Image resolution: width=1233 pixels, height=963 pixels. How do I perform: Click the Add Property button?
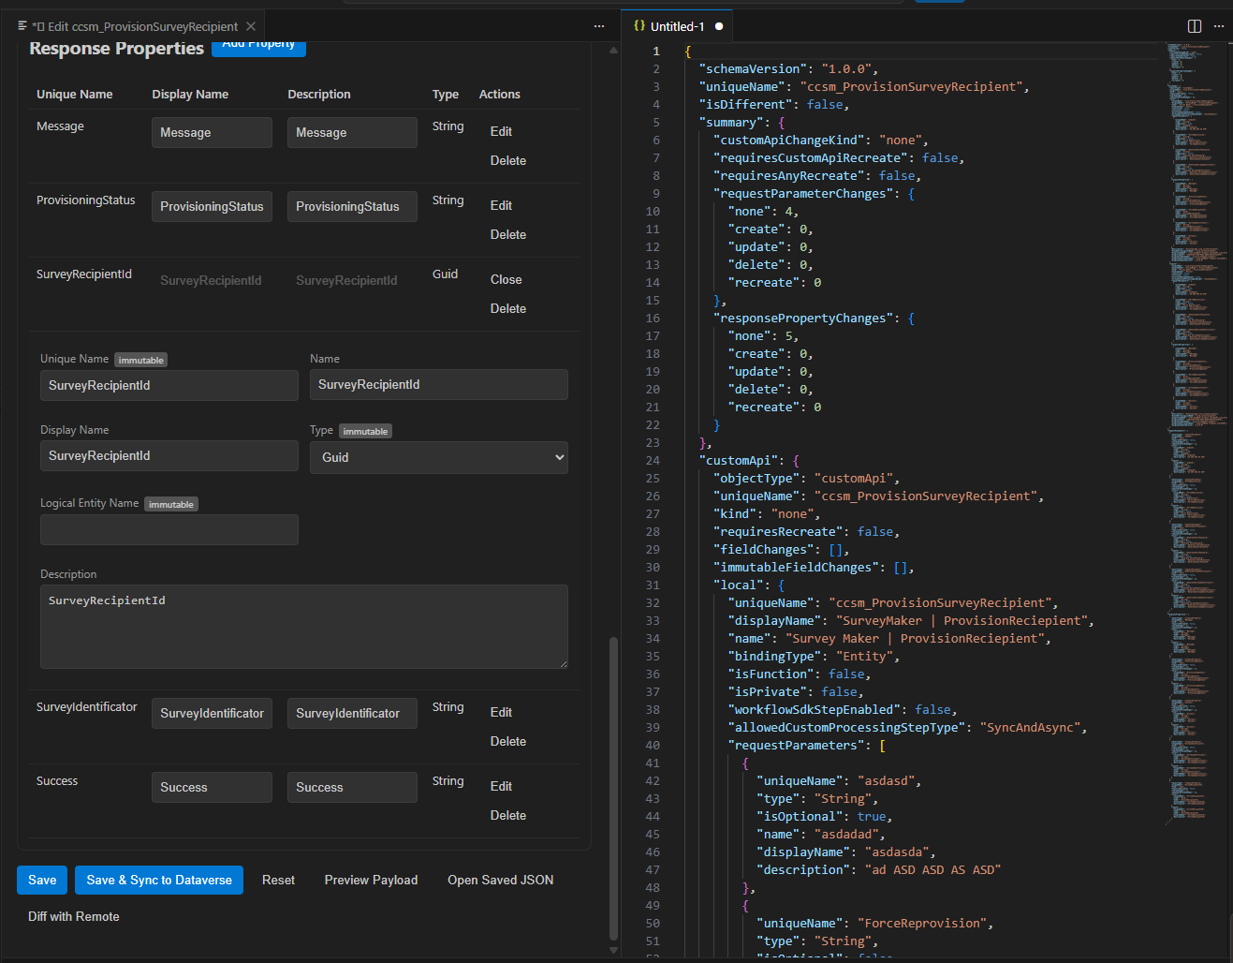258,46
